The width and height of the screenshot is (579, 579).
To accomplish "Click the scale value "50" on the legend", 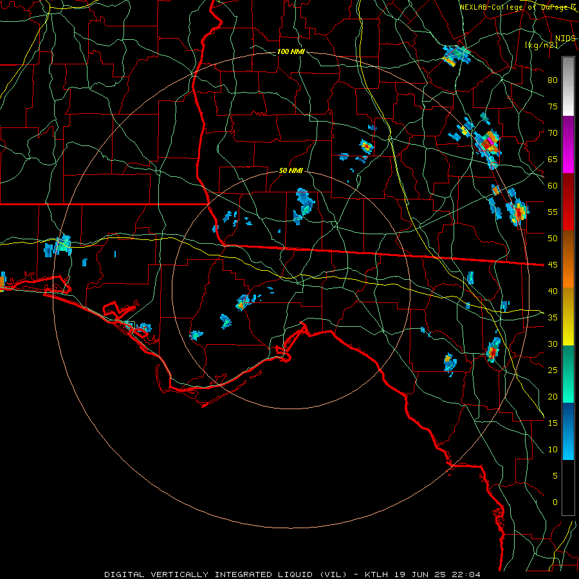I will pyautogui.click(x=553, y=238).
